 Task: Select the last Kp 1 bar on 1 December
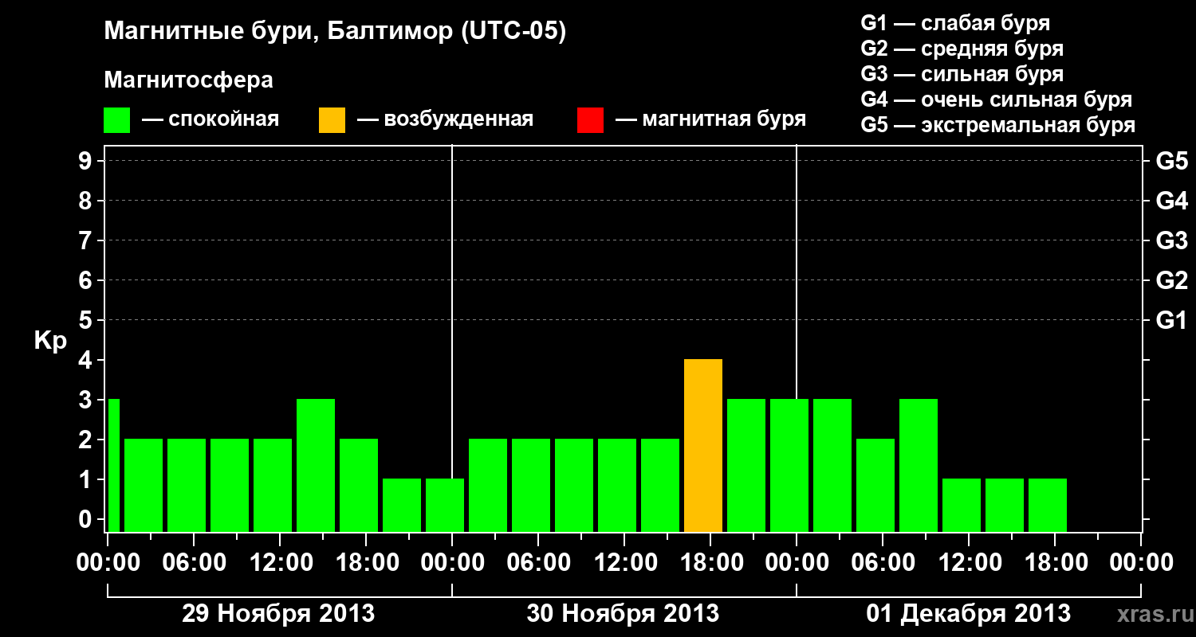click(x=1048, y=505)
